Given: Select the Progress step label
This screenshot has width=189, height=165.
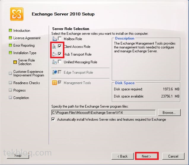Looking at the screenshot, I should tap(20, 90).
